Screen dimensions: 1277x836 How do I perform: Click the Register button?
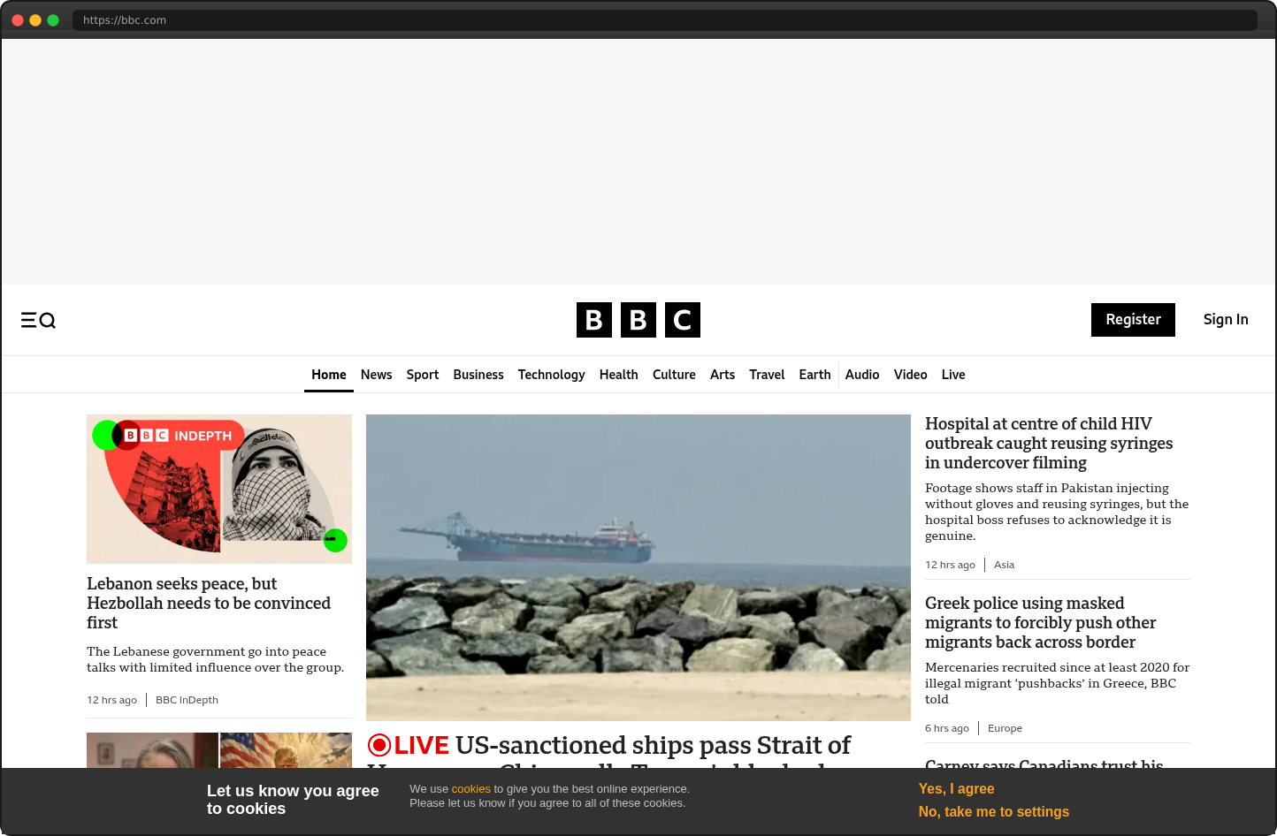tap(1133, 319)
